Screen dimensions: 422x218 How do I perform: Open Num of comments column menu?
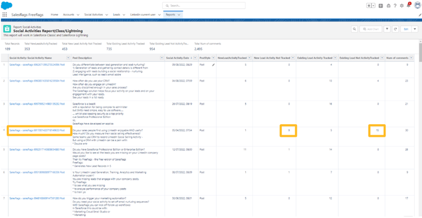pyautogui.click(x=411, y=58)
